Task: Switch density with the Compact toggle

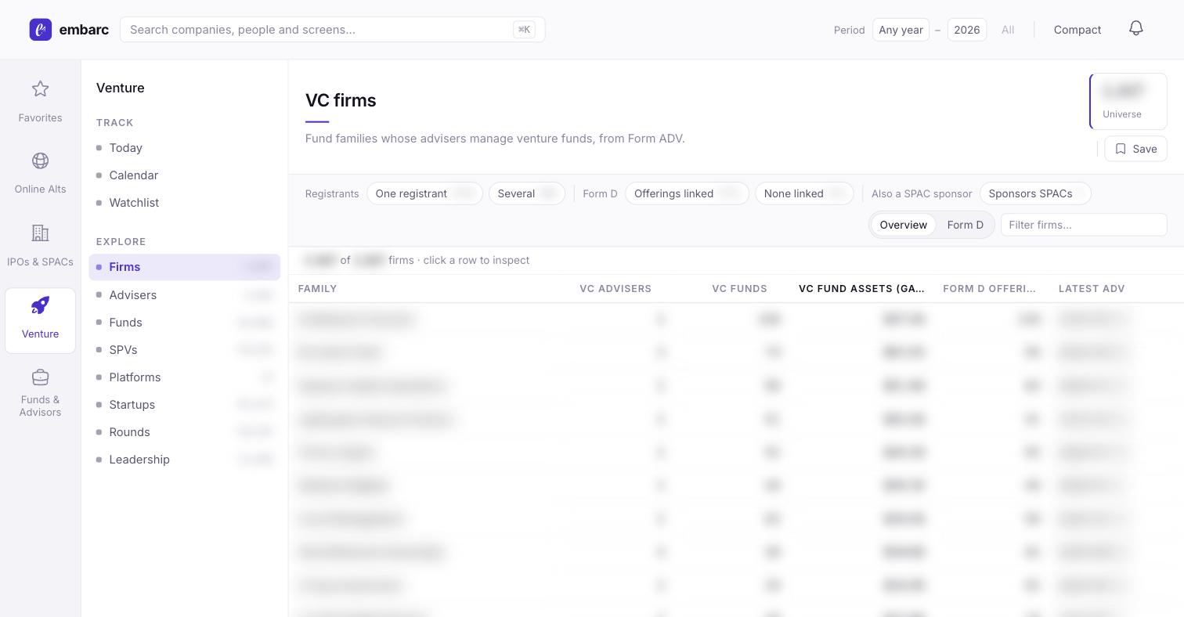Action: 1078,30
